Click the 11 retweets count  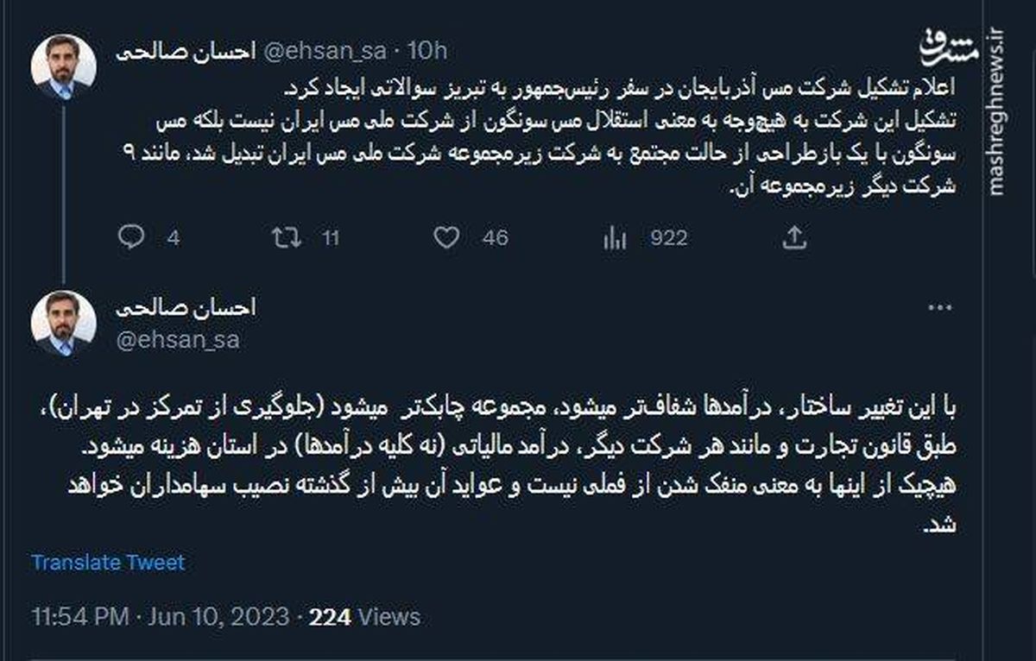(331, 237)
